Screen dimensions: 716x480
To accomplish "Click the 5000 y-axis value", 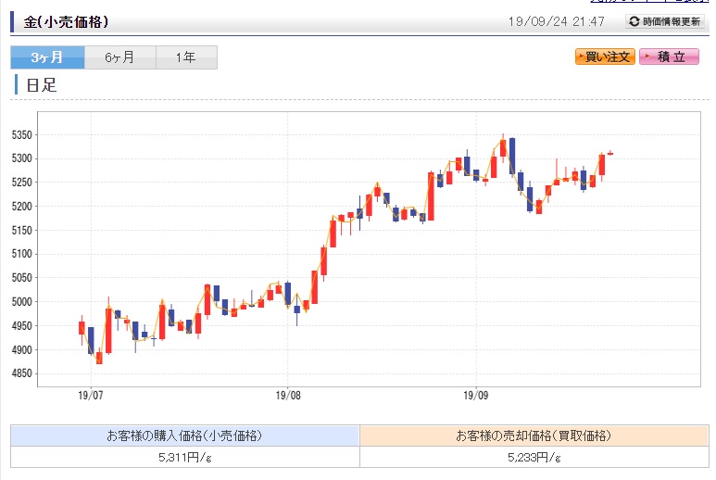I will 22,302.
